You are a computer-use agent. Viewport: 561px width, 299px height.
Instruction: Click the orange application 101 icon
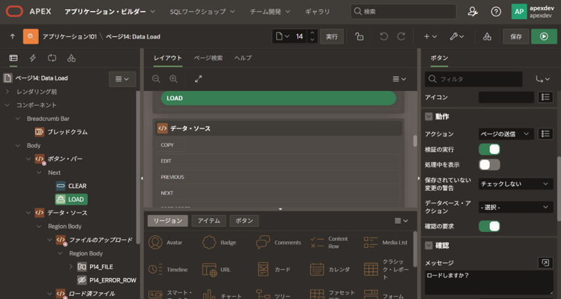(31, 37)
